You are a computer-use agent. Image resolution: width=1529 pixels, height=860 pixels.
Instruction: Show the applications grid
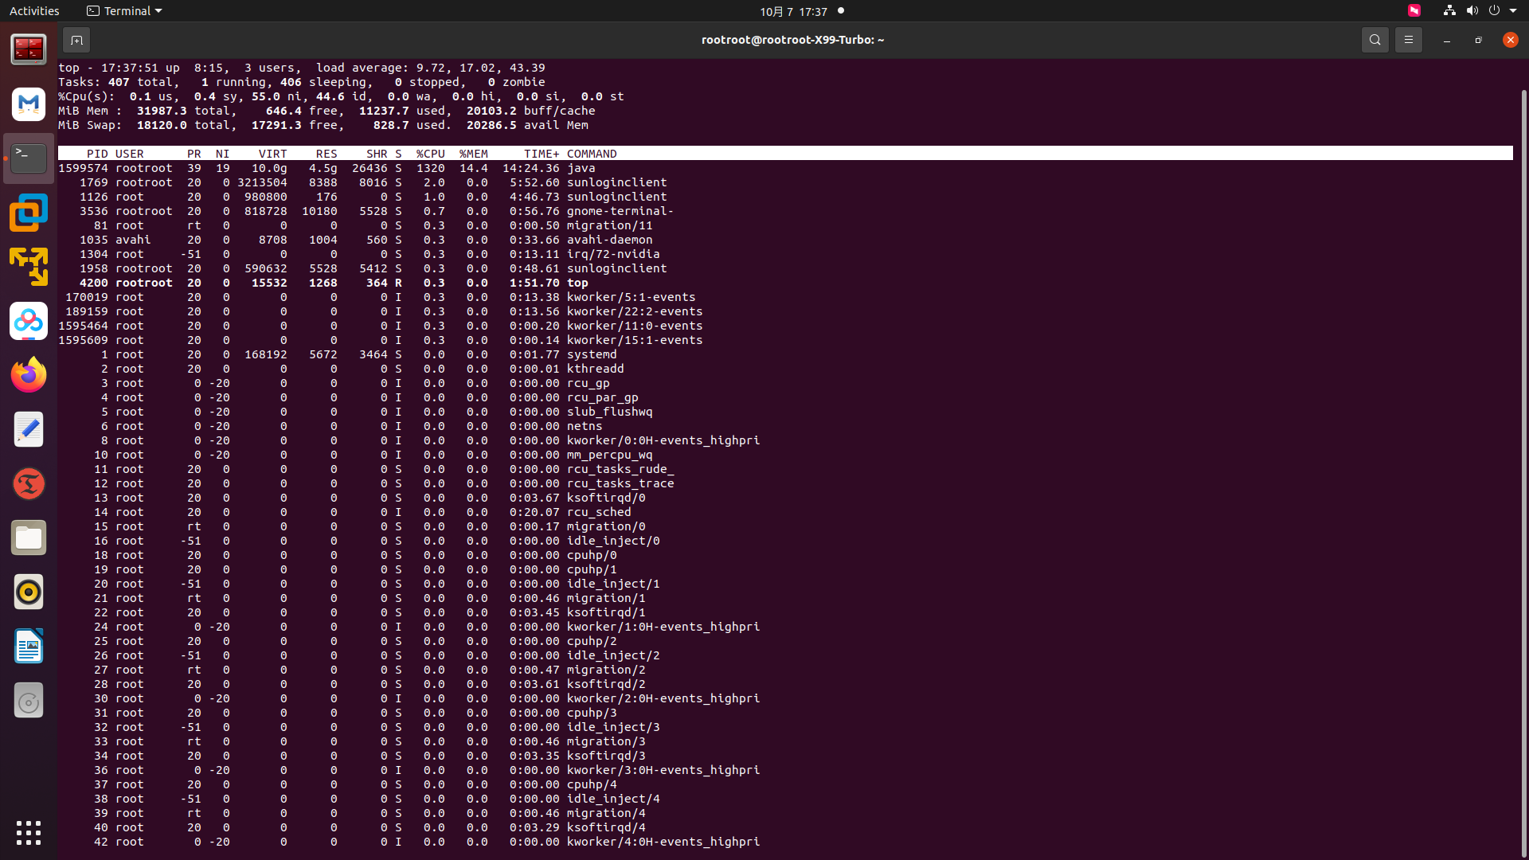pos(29,833)
